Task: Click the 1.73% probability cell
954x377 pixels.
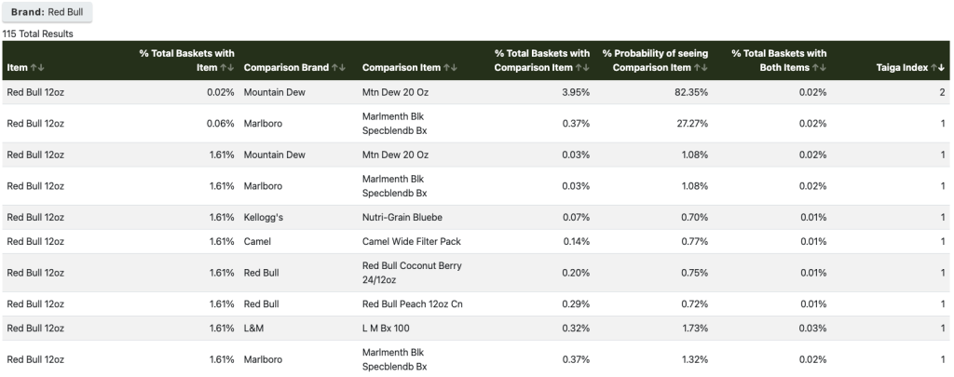Action: click(694, 329)
